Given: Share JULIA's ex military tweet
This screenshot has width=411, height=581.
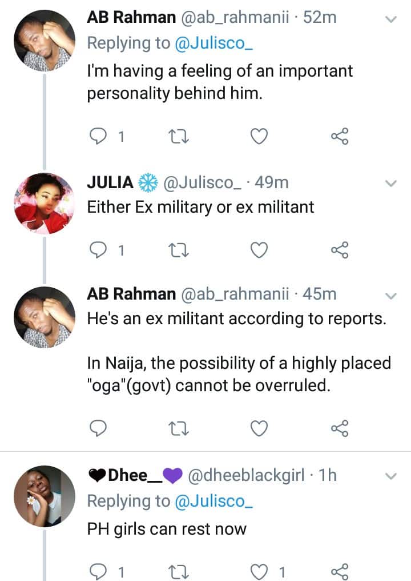Looking at the screenshot, I should coord(340,250).
